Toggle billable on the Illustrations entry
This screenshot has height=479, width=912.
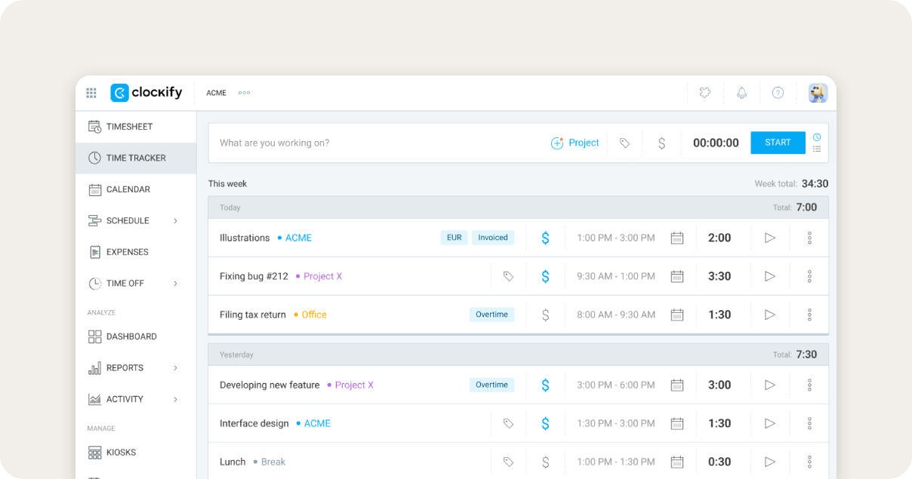pos(545,238)
